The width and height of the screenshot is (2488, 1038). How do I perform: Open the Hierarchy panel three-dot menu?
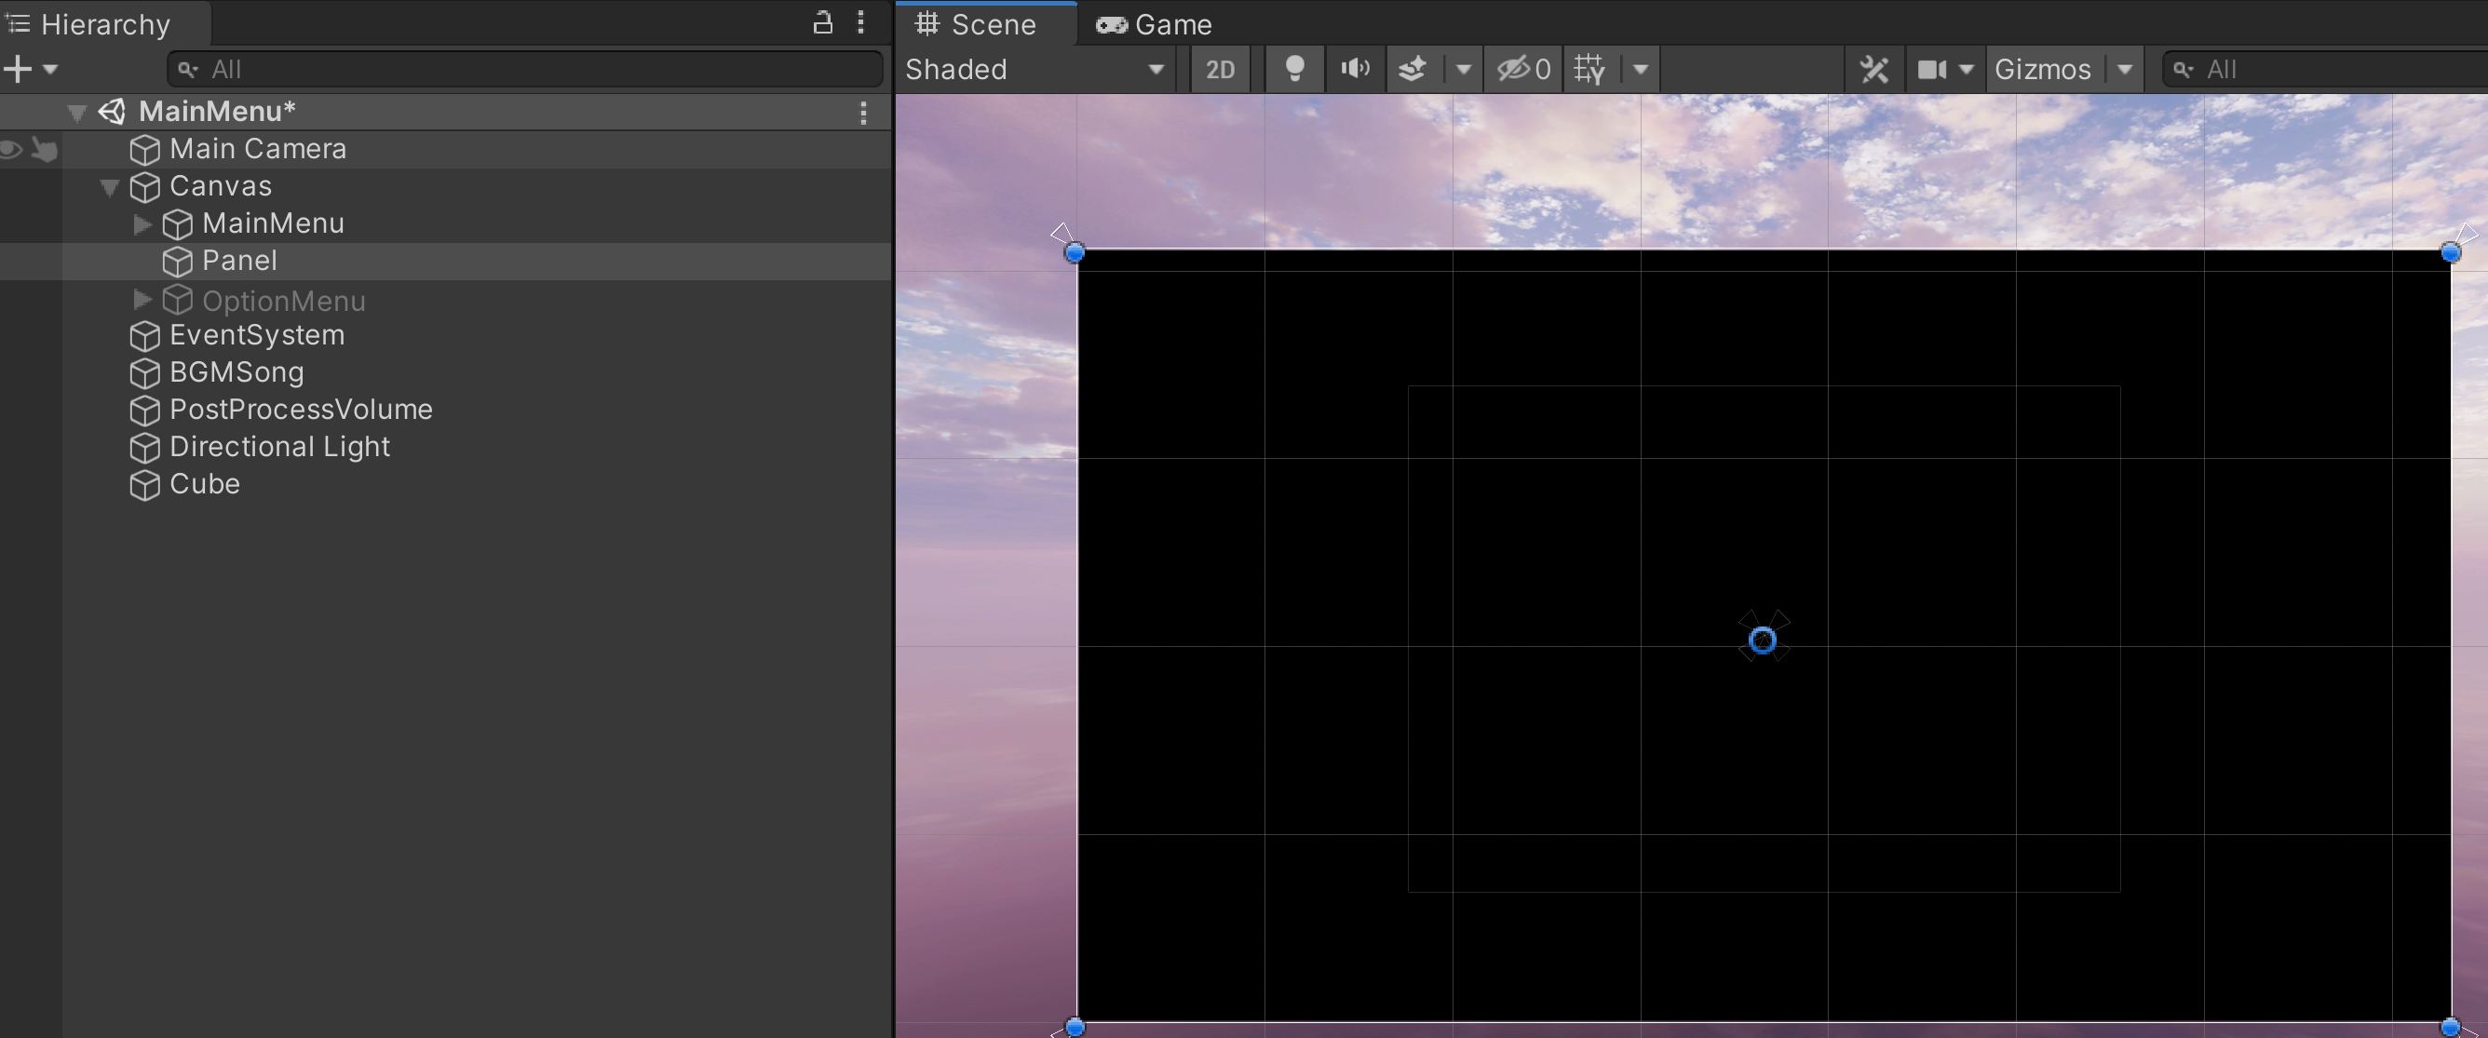pos(860,23)
